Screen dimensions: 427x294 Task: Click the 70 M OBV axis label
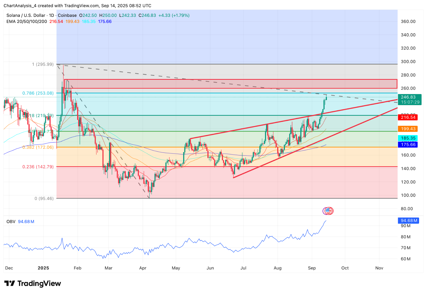click(406, 248)
